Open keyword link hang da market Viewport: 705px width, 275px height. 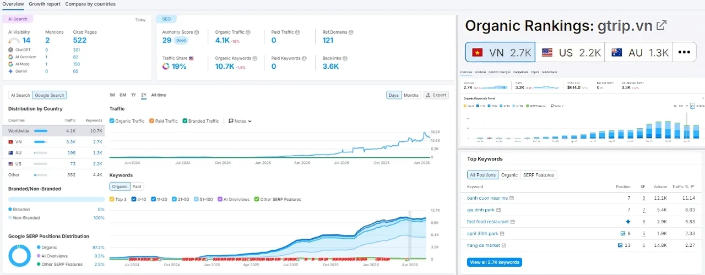coord(484,245)
